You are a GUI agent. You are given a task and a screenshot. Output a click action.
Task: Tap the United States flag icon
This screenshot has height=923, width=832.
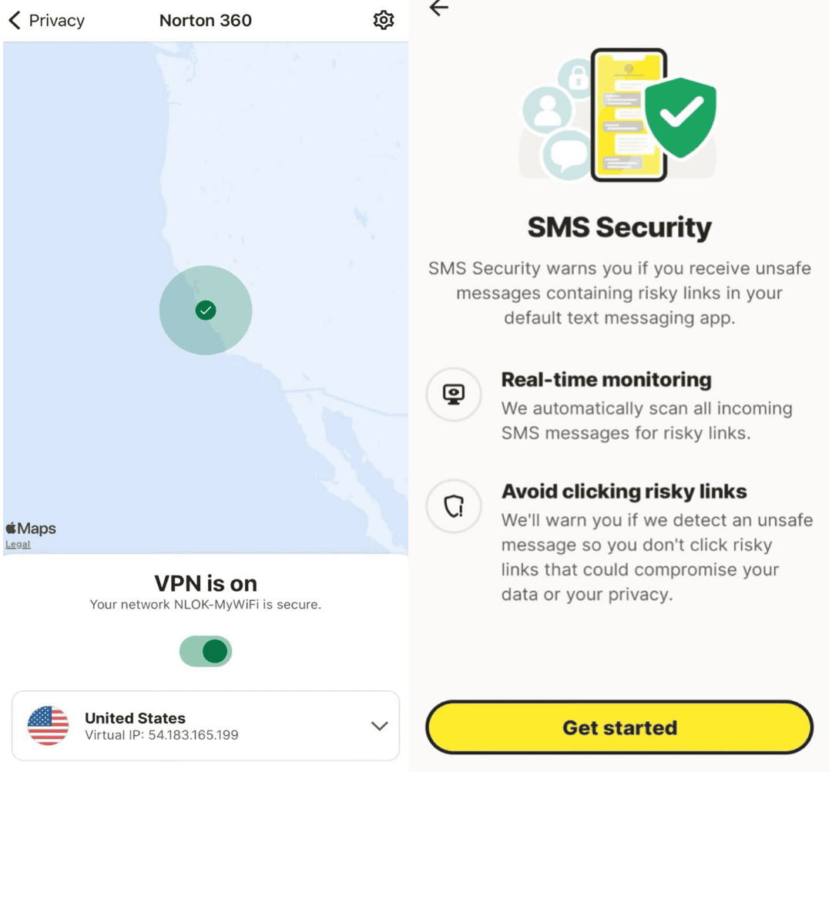[48, 726]
